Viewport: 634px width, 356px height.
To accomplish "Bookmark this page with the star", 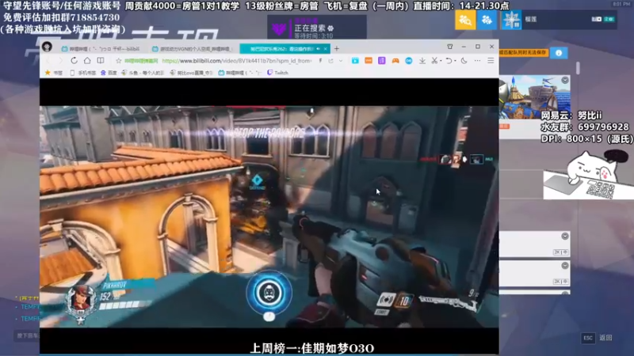I will click(118, 61).
